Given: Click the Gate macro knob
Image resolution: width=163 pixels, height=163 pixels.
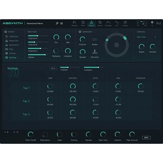Looking at the screenshot, I should pos(59,134).
